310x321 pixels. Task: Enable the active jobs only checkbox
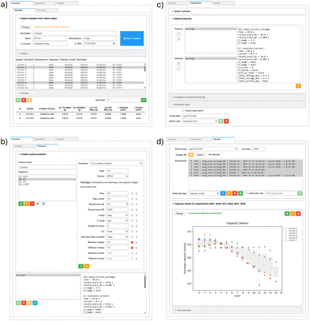[x=247, y=193]
